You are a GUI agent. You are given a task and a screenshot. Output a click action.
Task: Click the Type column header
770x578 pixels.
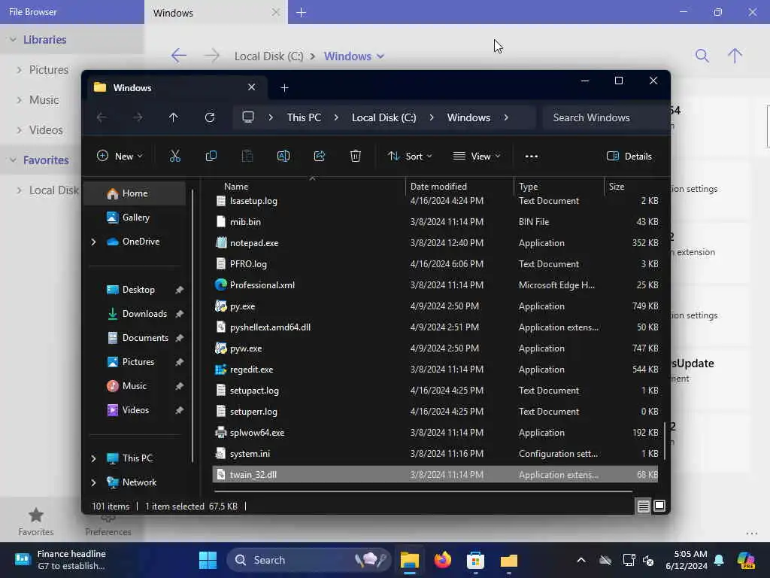click(x=559, y=187)
